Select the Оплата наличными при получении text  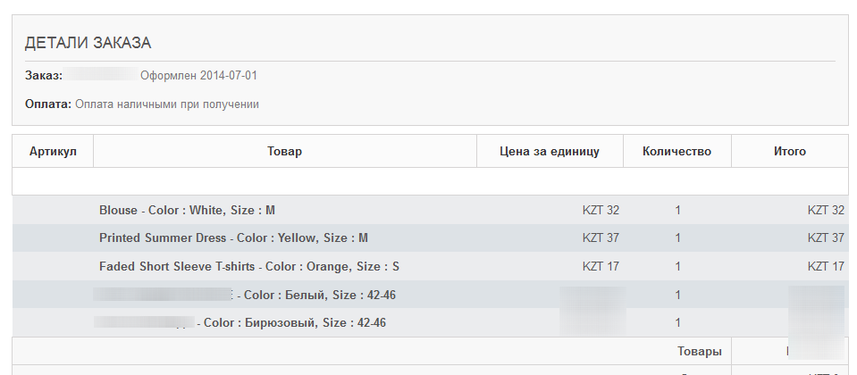[167, 104]
